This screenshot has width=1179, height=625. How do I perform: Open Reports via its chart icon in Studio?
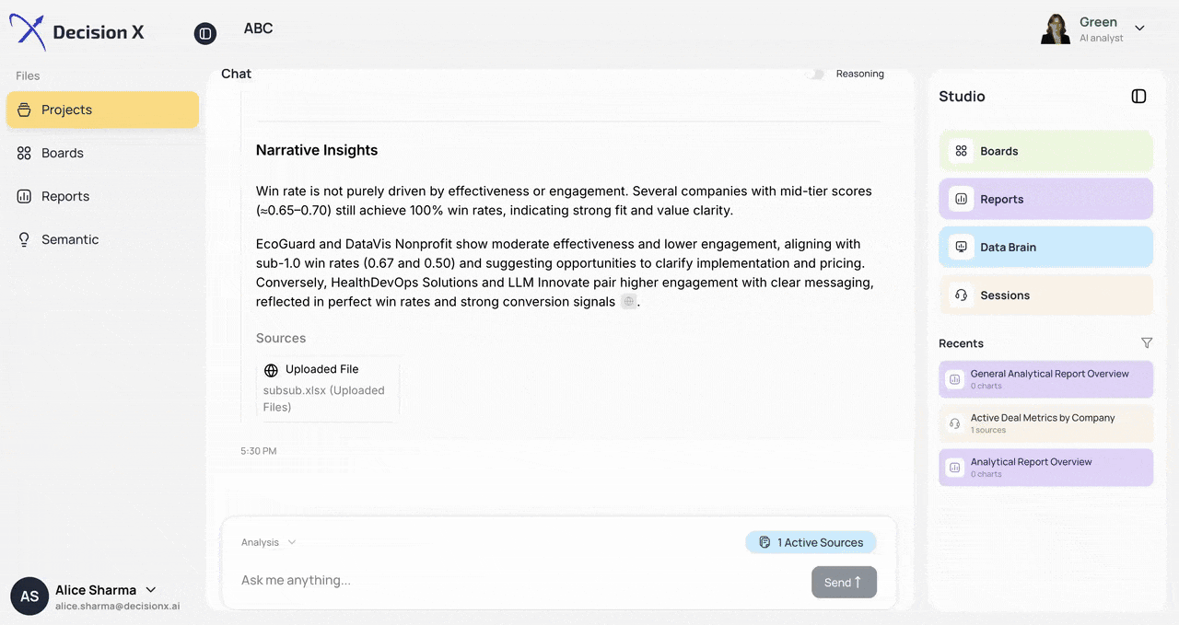pos(961,199)
